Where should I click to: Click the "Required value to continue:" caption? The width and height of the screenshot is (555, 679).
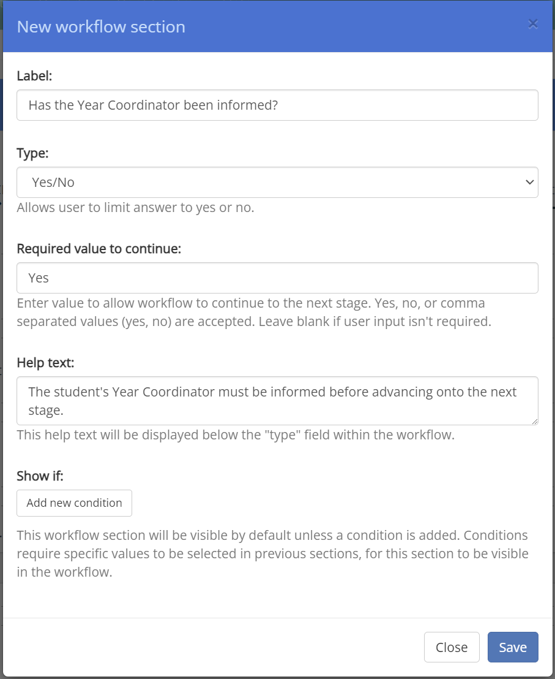coord(99,249)
